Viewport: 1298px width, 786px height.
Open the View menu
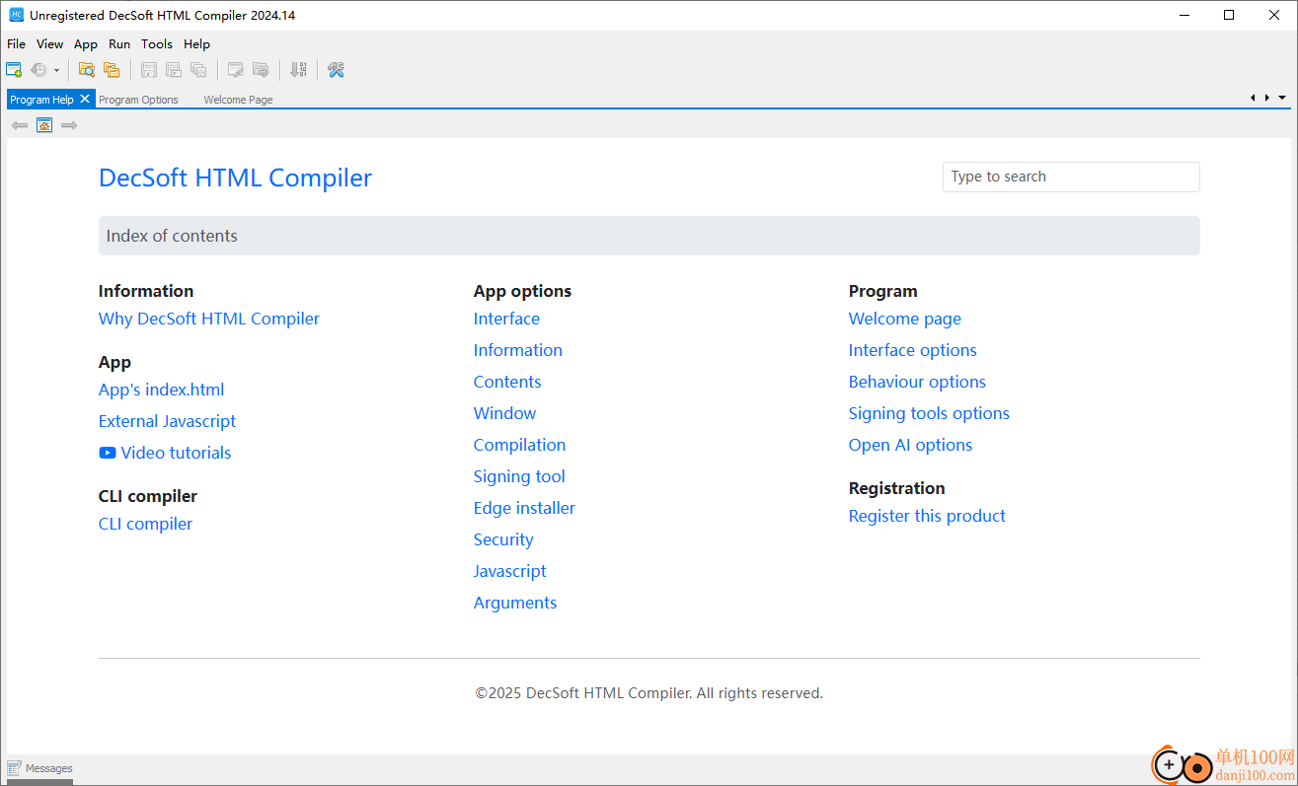pos(49,44)
